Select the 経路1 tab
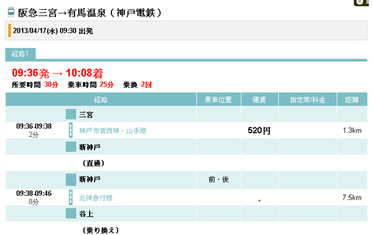 pyautogui.click(x=20, y=54)
